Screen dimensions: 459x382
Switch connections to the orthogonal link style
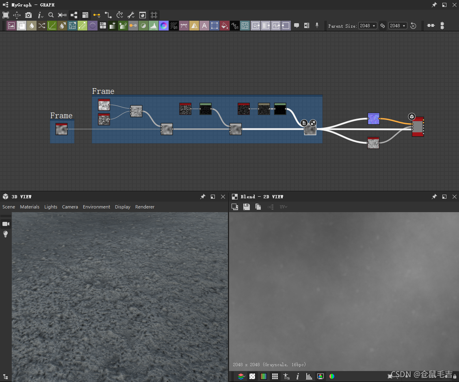108,15
